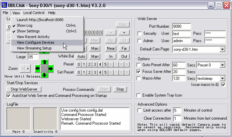Click Goto Preset After seconds field

click(x=179, y=65)
